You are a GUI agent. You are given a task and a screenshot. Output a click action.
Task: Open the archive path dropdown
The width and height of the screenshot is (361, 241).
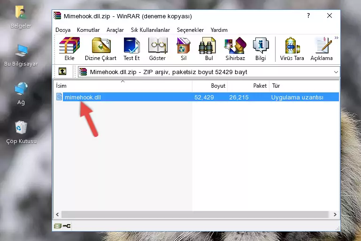(336, 72)
